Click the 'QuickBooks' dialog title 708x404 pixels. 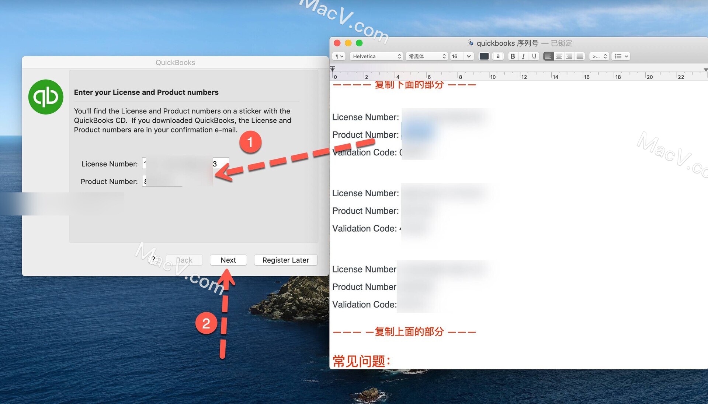tap(175, 63)
